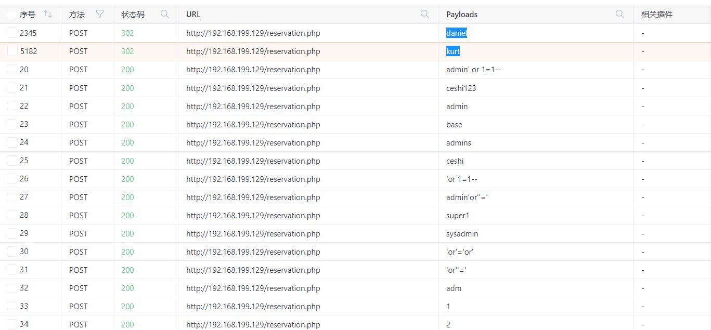
Task: Click the payload 'ceshi123'
Action: (461, 88)
